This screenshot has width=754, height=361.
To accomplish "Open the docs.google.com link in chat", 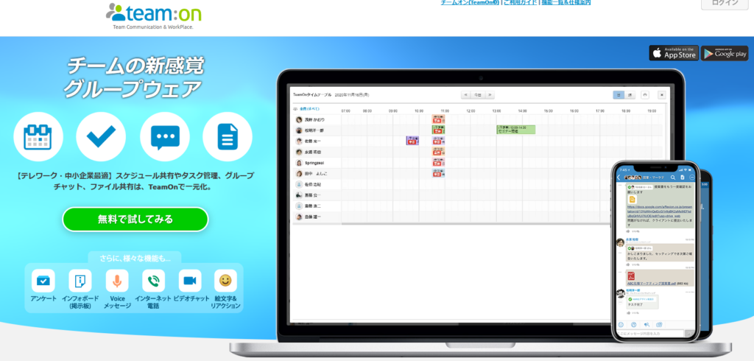I will (660, 212).
